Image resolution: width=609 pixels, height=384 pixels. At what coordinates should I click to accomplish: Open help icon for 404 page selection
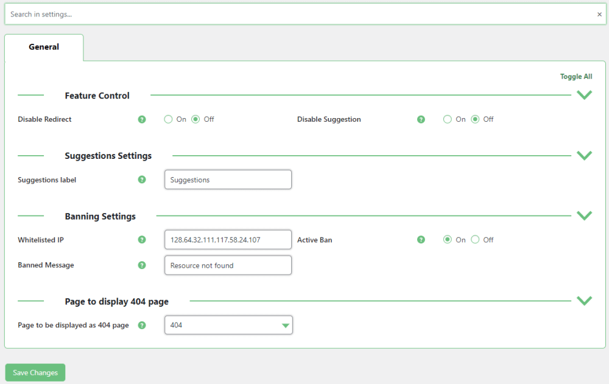coord(142,325)
